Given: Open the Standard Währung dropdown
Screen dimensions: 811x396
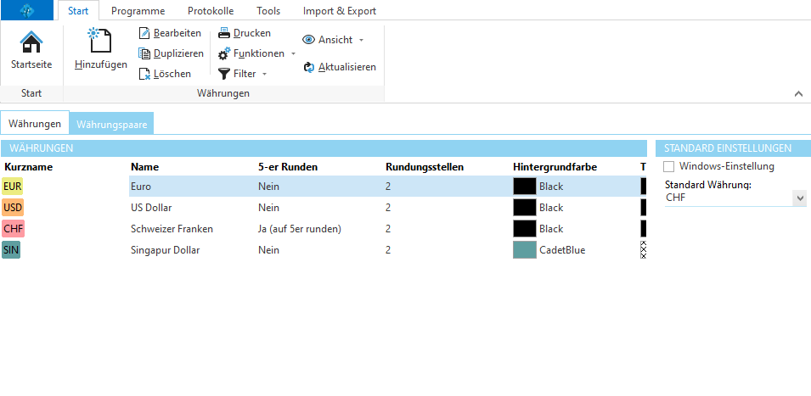Looking at the screenshot, I should pos(798,198).
